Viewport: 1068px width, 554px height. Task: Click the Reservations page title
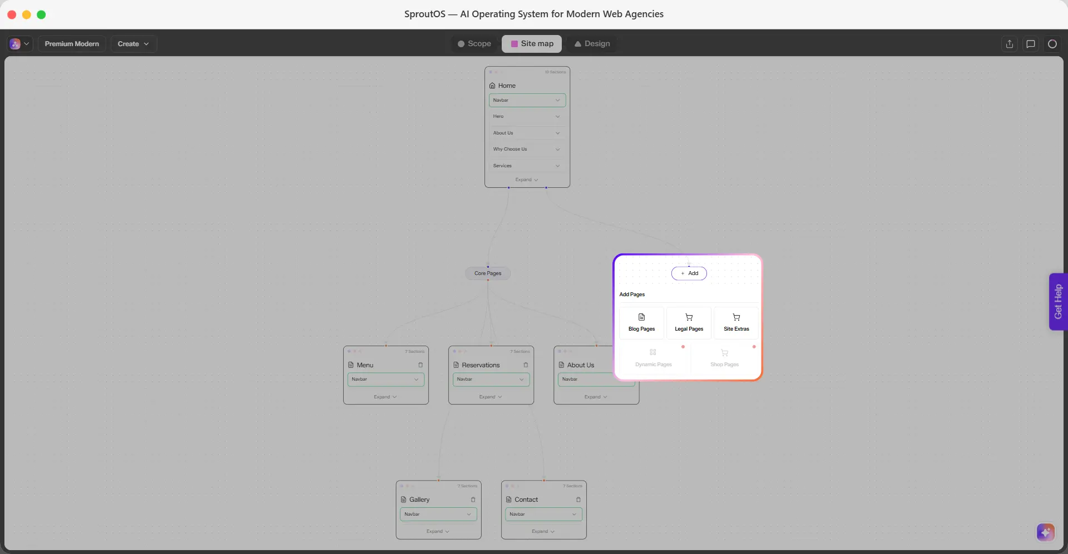pyautogui.click(x=481, y=365)
